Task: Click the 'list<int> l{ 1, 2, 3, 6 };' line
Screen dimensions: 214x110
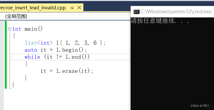Action: tap(65, 43)
